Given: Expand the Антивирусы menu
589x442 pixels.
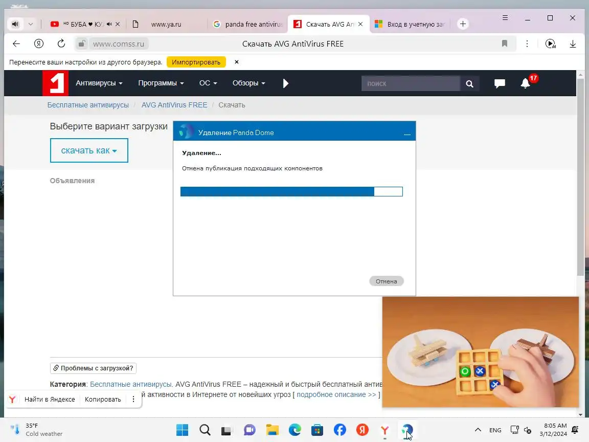Looking at the screenshot, I should (99, 83).
